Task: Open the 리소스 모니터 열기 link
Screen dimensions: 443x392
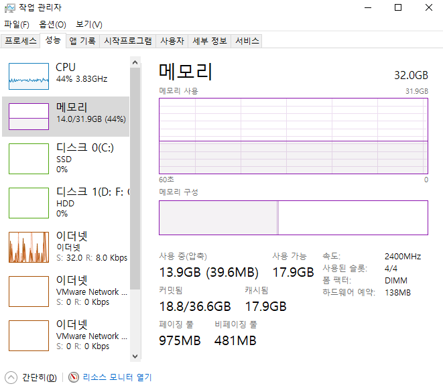Action: tap(117, 377)
